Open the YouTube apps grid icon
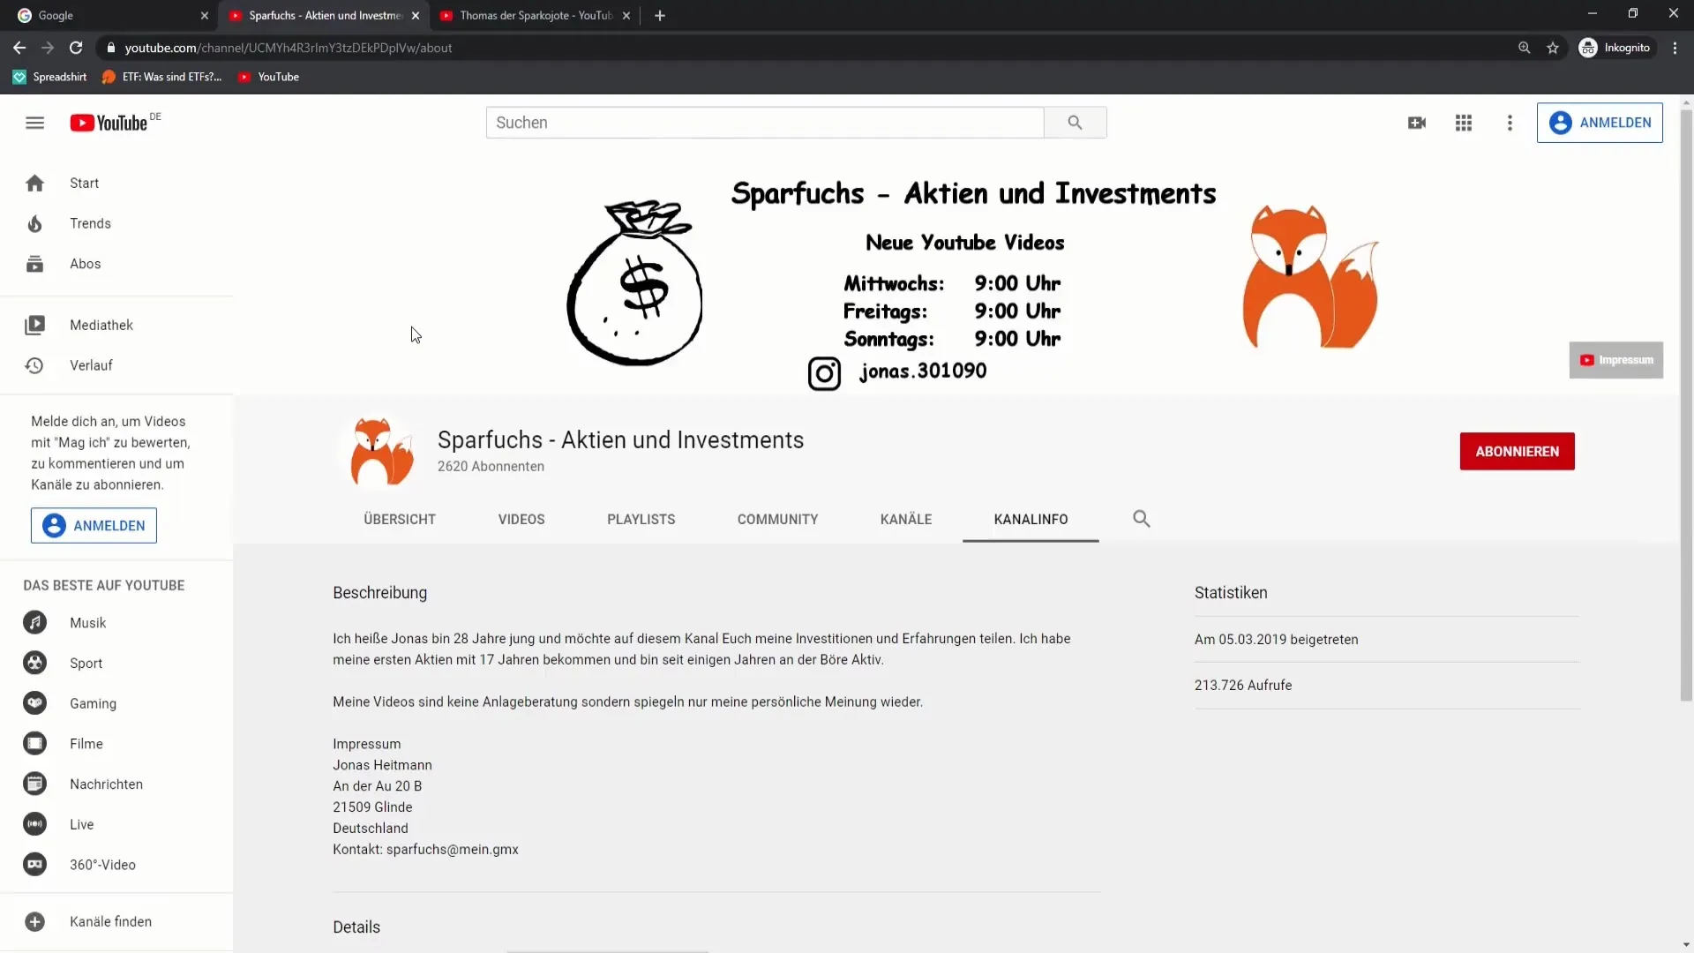Screen dimensions: 1694x953 tap(1464, 123)
